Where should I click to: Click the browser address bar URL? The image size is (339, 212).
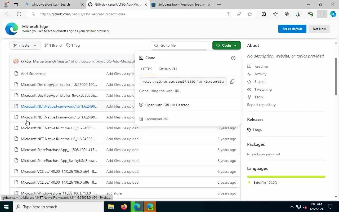82,14
